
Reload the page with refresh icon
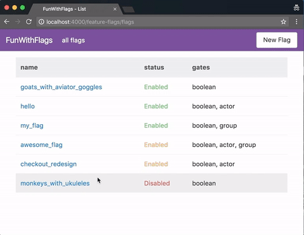tap(29, 22)
